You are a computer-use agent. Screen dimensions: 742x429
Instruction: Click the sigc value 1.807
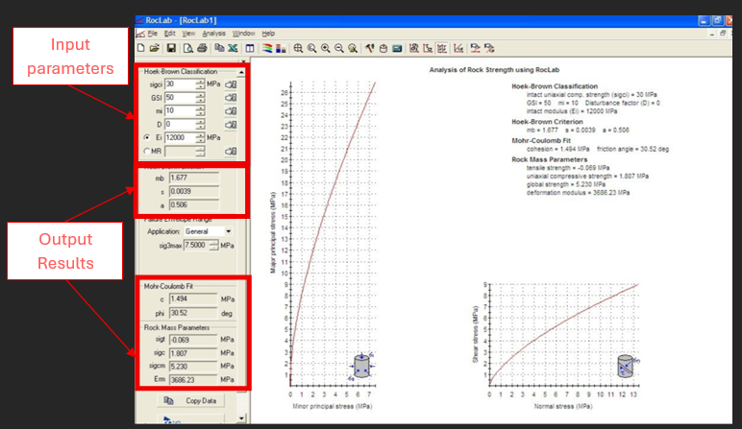click(193, 353)
